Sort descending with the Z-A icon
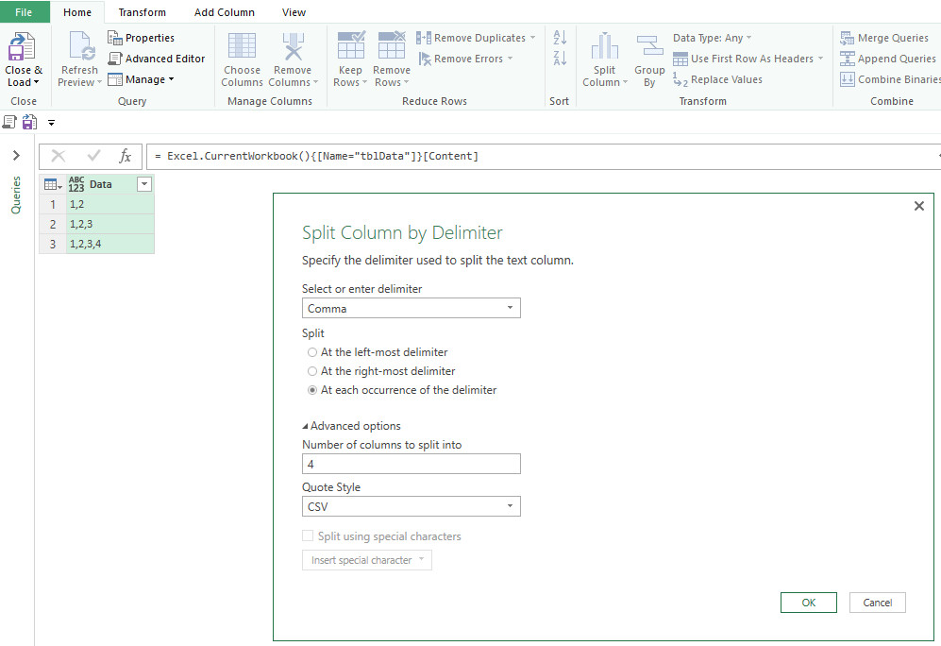The width and height of the screenshot is (941, 646). coord(560,59)
